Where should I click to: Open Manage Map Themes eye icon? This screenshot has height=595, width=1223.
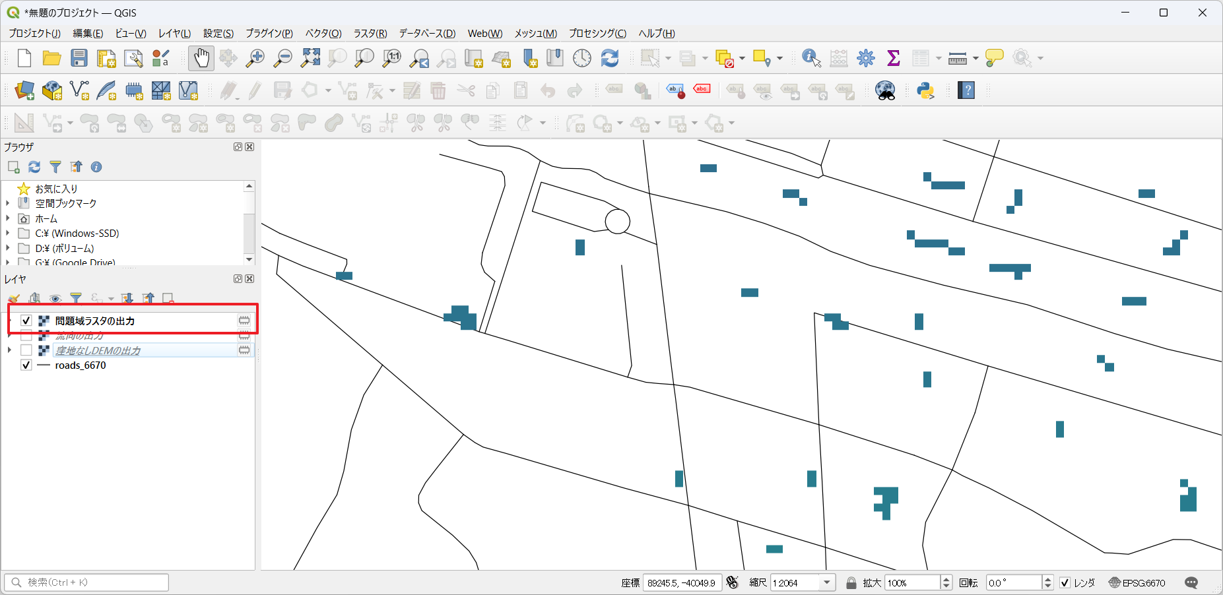pyautogui.click(x=55, y=299)
